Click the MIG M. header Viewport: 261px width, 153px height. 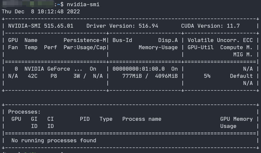point(243,55)
